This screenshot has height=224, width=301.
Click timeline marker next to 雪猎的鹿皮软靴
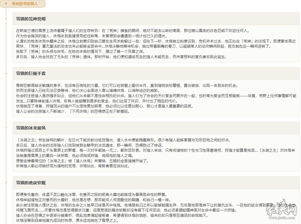tap(6, 183)
